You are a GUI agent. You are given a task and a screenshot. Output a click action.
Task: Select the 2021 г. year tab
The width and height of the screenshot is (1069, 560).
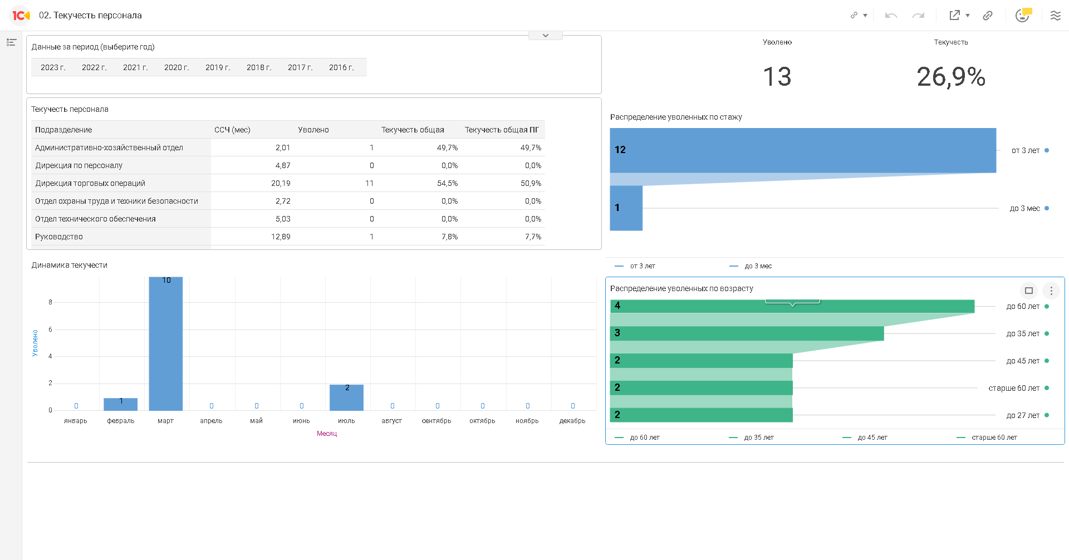coord(135,67)
